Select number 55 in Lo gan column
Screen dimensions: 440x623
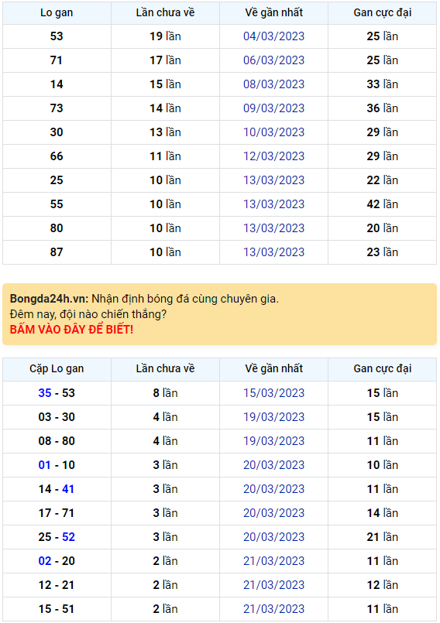tap(57, 204)
